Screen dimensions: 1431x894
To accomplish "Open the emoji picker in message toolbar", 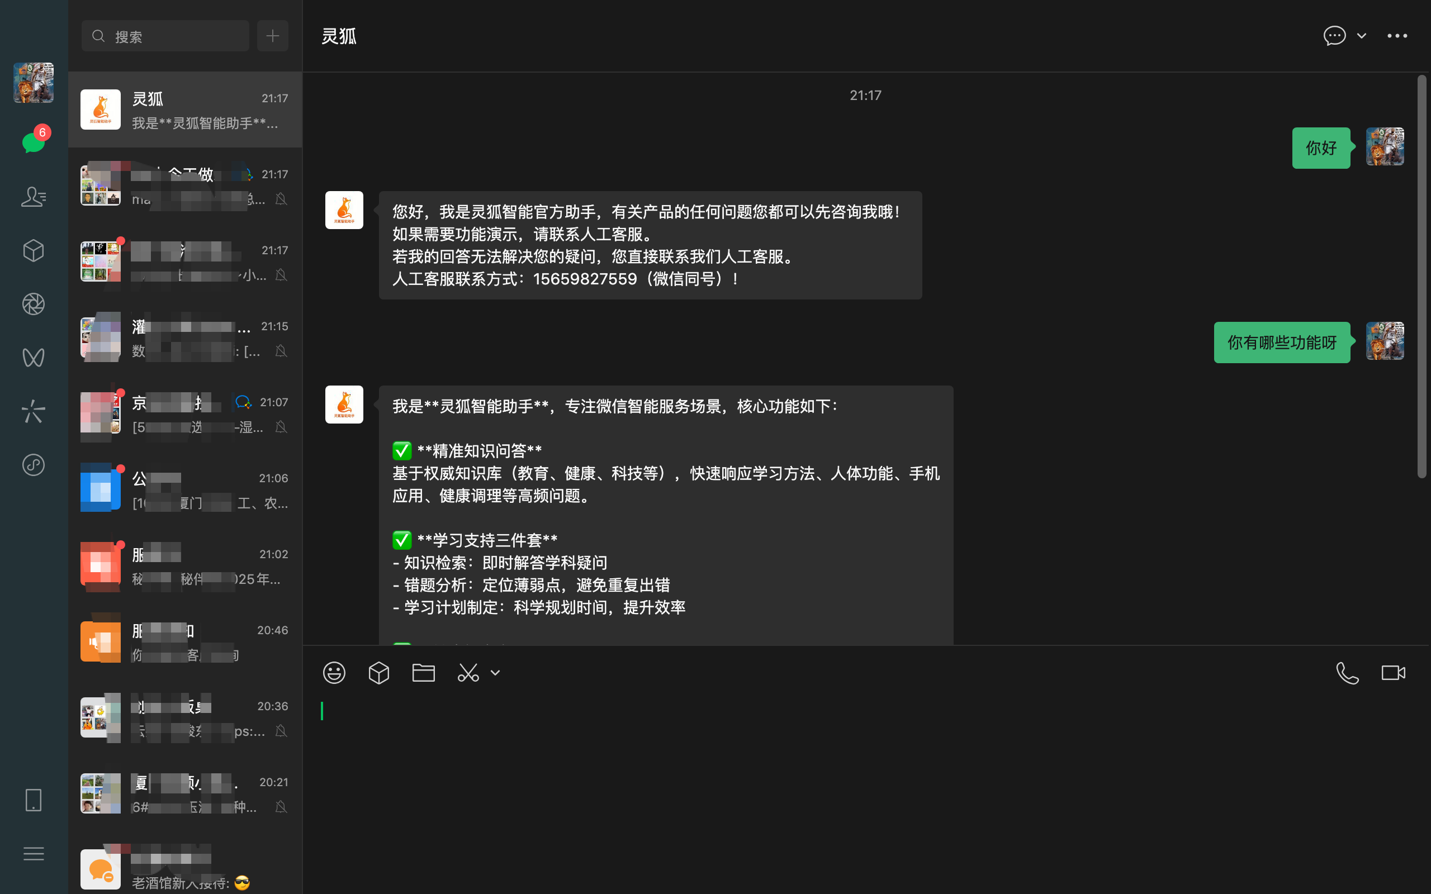I will click(x=334, y=673).
